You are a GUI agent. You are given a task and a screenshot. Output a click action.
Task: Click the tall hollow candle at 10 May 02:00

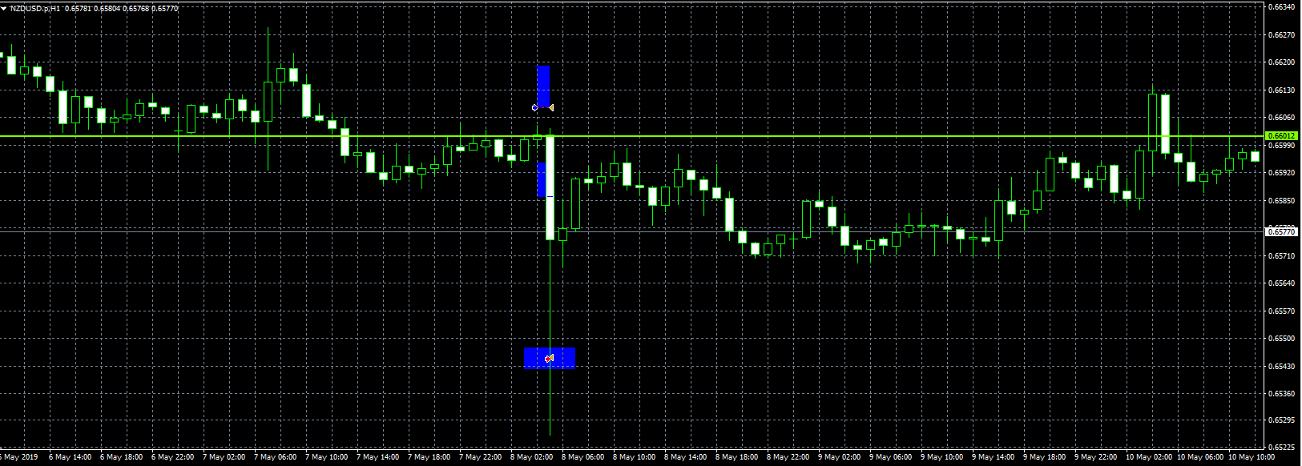click(x=1152, y=122)
